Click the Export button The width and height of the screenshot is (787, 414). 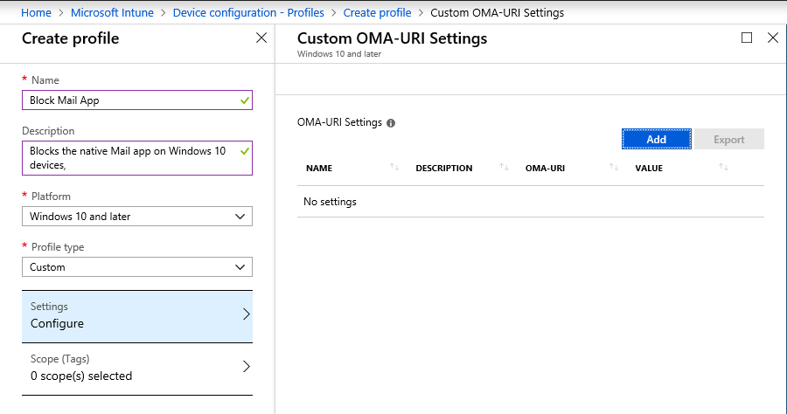point(728,140)
